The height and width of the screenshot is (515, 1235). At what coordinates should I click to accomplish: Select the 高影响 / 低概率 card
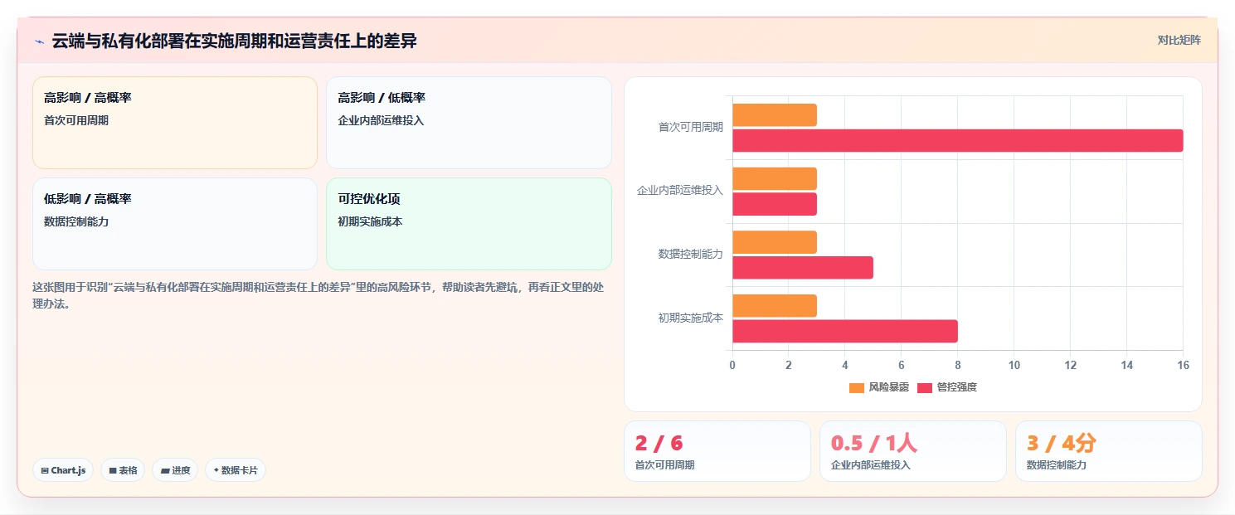tap(469, 123)
